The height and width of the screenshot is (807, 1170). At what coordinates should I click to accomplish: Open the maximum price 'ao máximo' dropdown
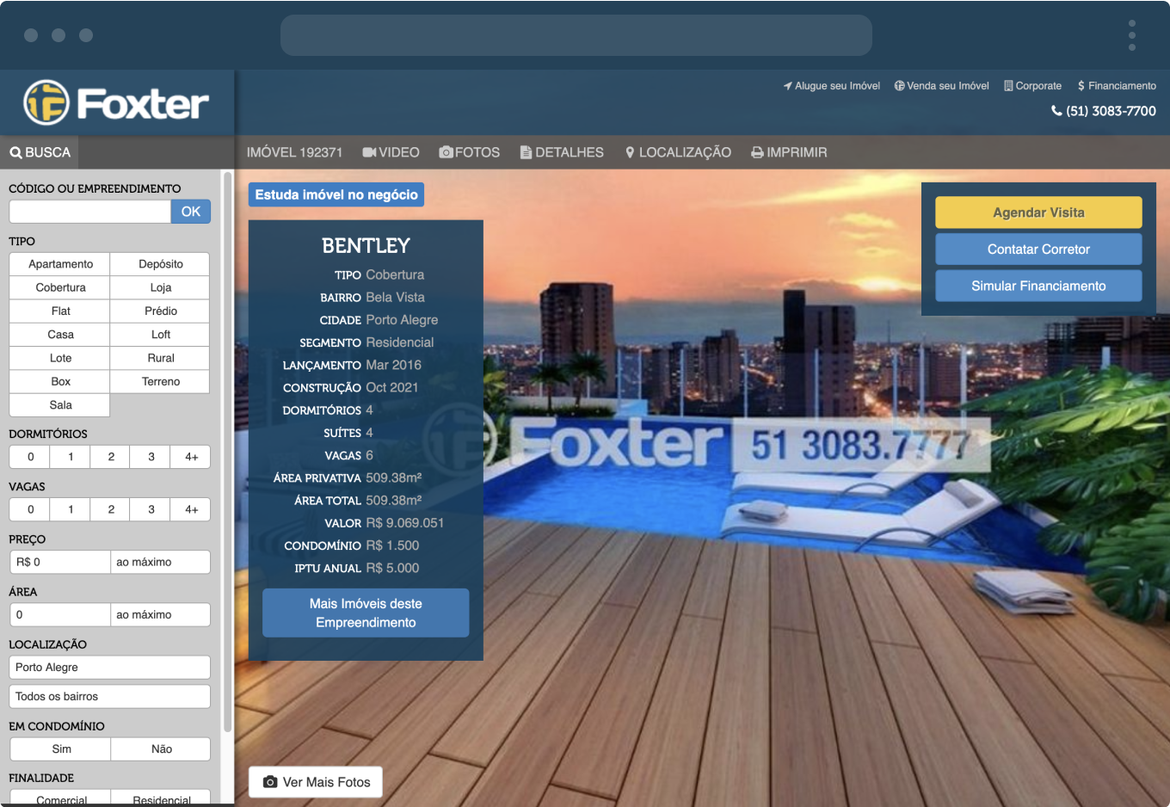point(160,562)
